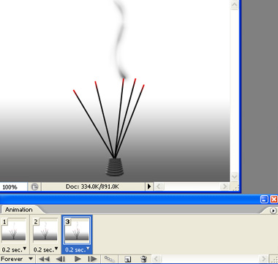Image resolution: width=278 pixels, height=264 pixels.
Task: Select the frame 2 thumbnail
Action: click(x=45, y=230)
